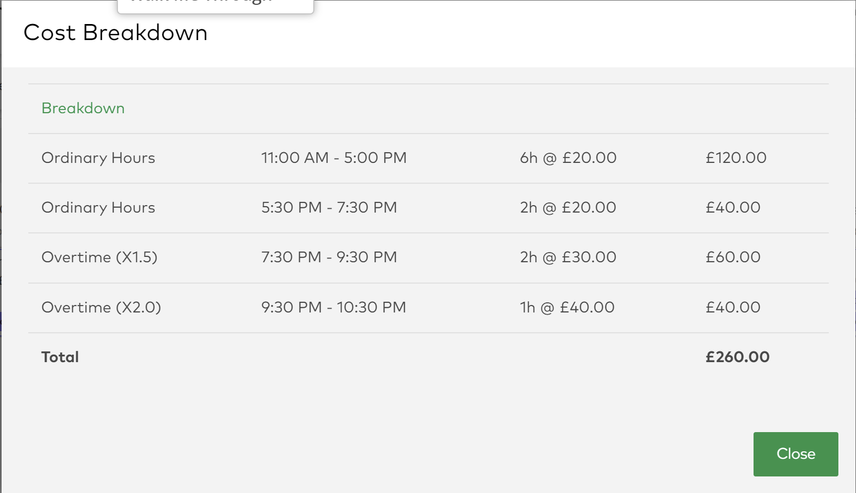
Task: Click the 6h @ £20.00 rate text
Action: [568, 158]
